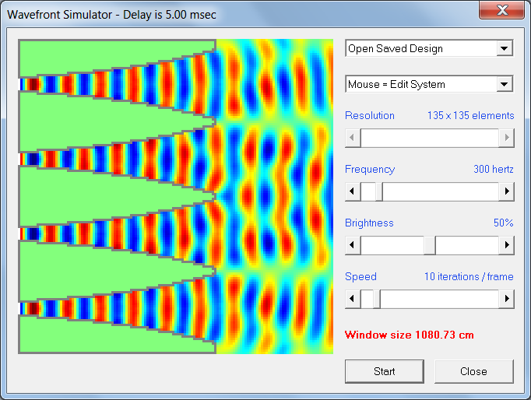531x400 pixels.
Task: Click the 10 iterations / frame value
Action: [x=469, y=276]
